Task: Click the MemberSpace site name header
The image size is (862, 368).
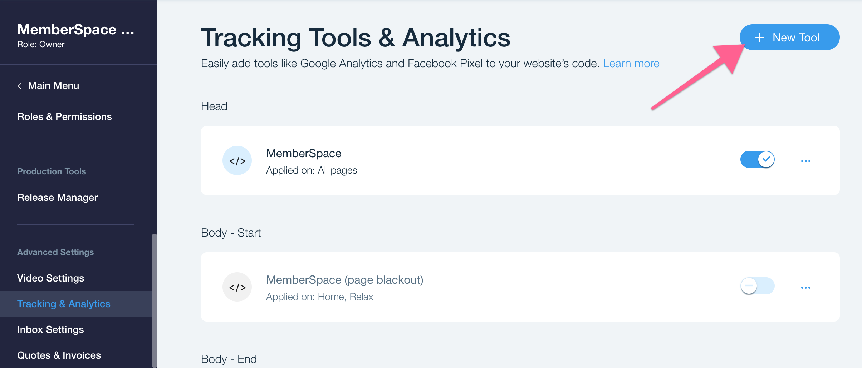Action: tap(76, 30)
